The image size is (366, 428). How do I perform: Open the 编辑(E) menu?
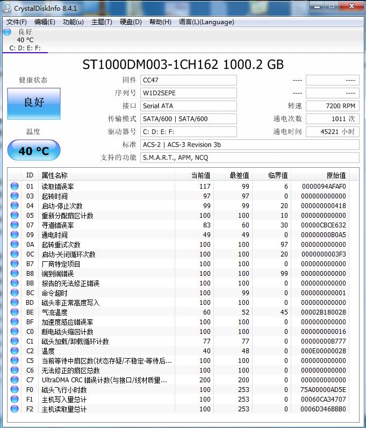tap(45, 22)
